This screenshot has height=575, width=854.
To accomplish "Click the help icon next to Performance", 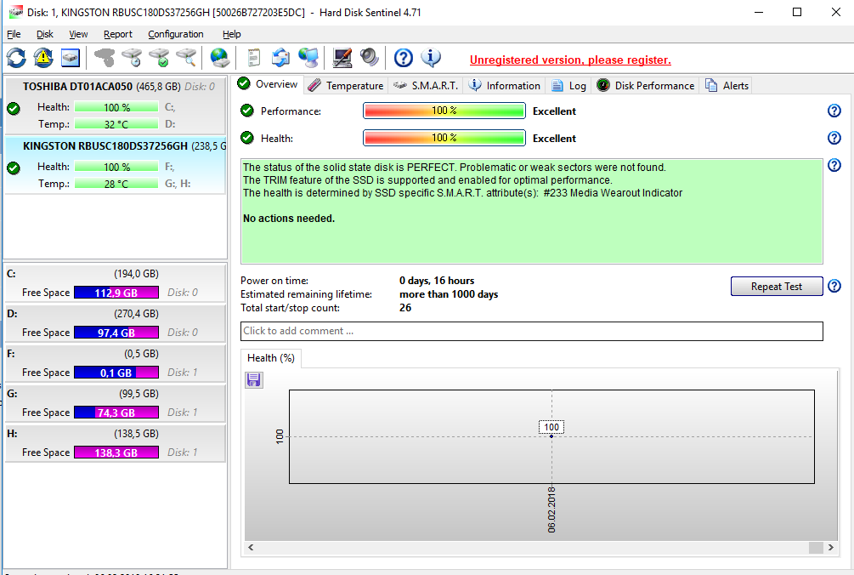I will [x=834, y=111].
